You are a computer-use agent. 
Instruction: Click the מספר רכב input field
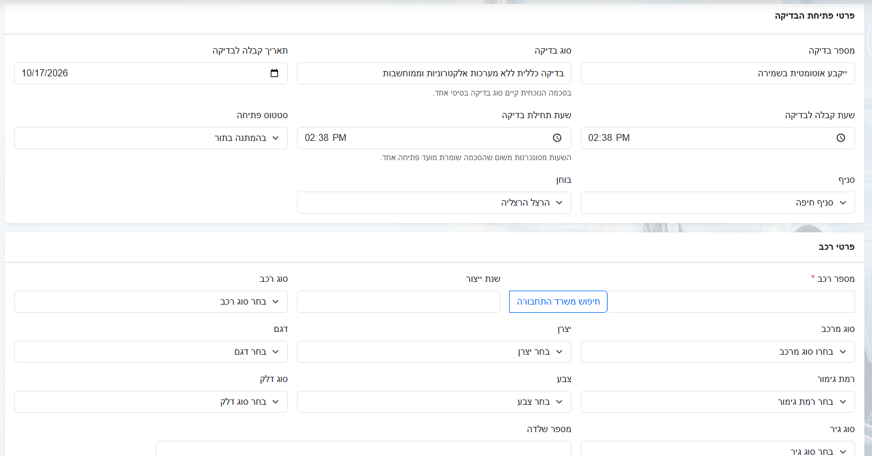(731, 302)
